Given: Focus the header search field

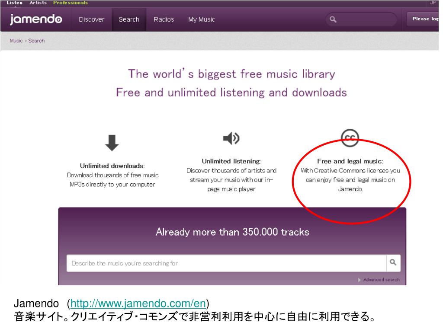Looking at the screenshot, I should point(361,19).
